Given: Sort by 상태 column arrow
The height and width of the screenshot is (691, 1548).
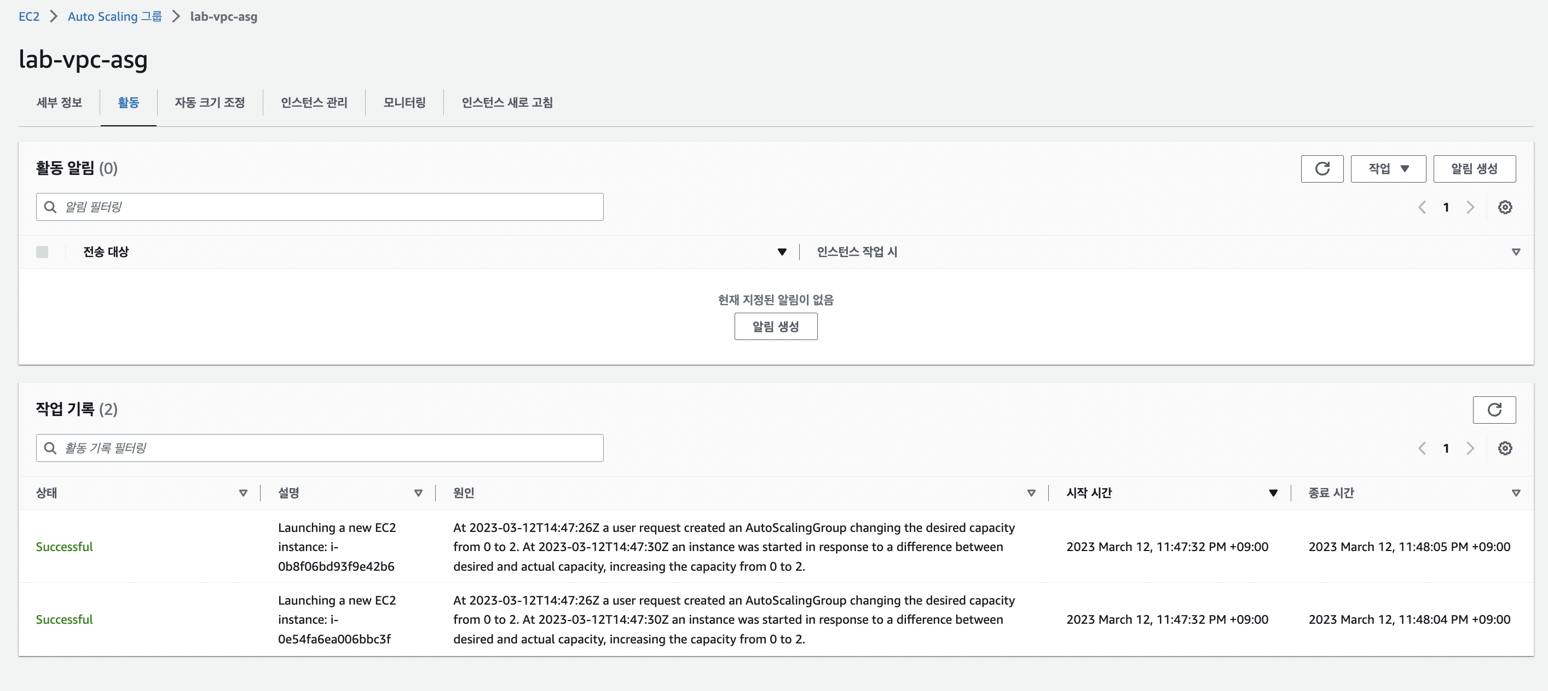Looking at the screenshot, I should pyautogui.click(x=243, y=493).
